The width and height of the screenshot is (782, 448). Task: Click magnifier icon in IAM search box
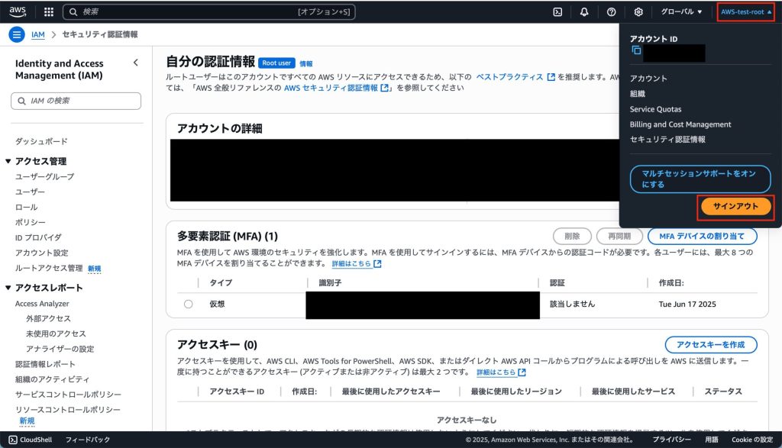click(21, 101)
